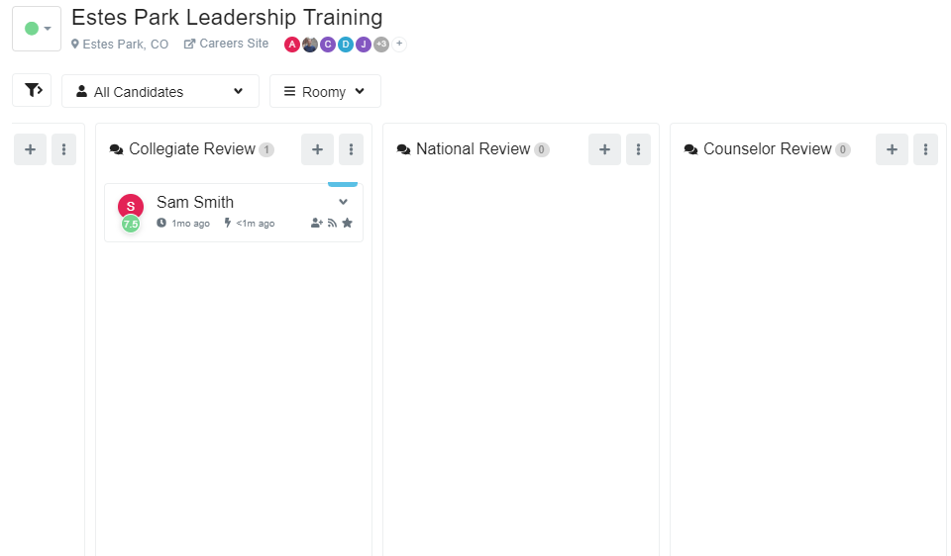
Task: Add candidate to Collegiate Review column
Action: coord(317,149)
